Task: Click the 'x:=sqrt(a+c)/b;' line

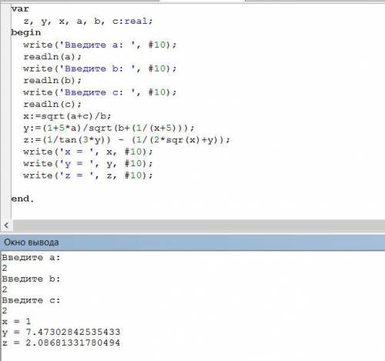Action: (67, 116)
